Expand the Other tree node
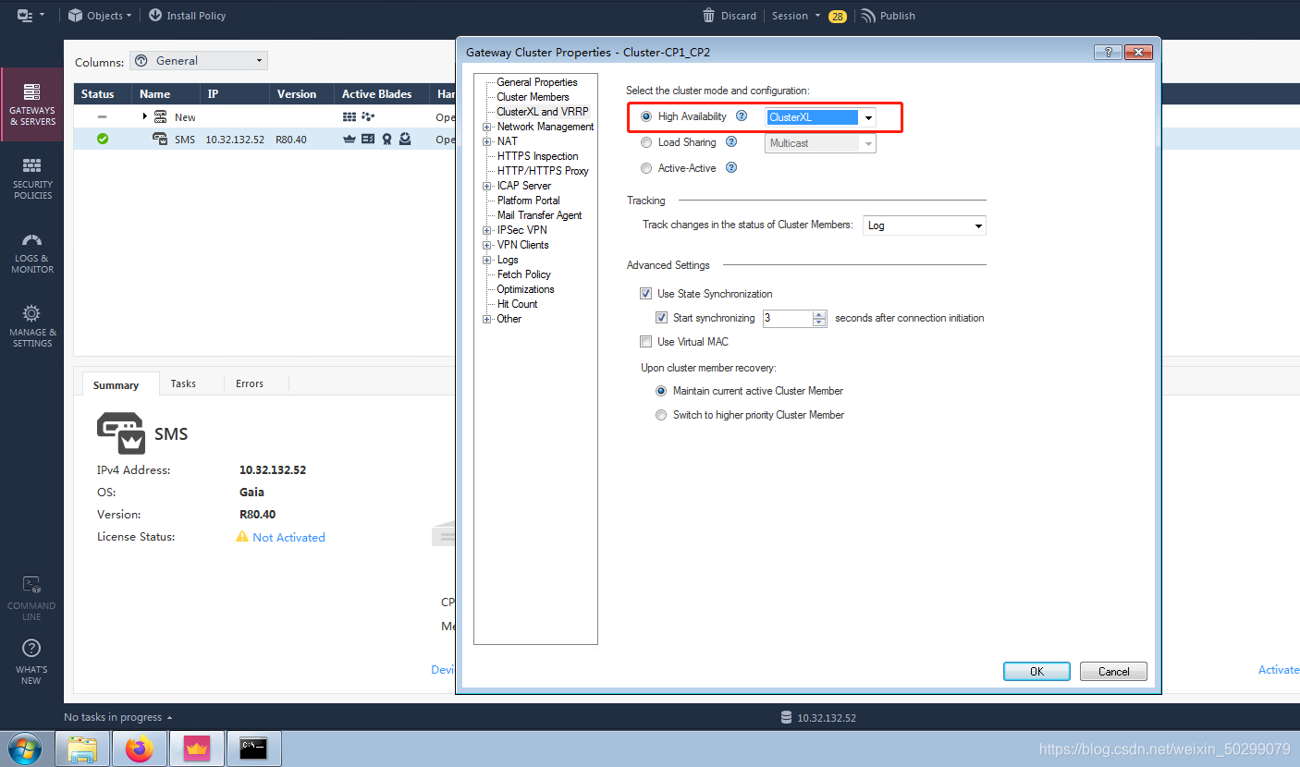 487,319
